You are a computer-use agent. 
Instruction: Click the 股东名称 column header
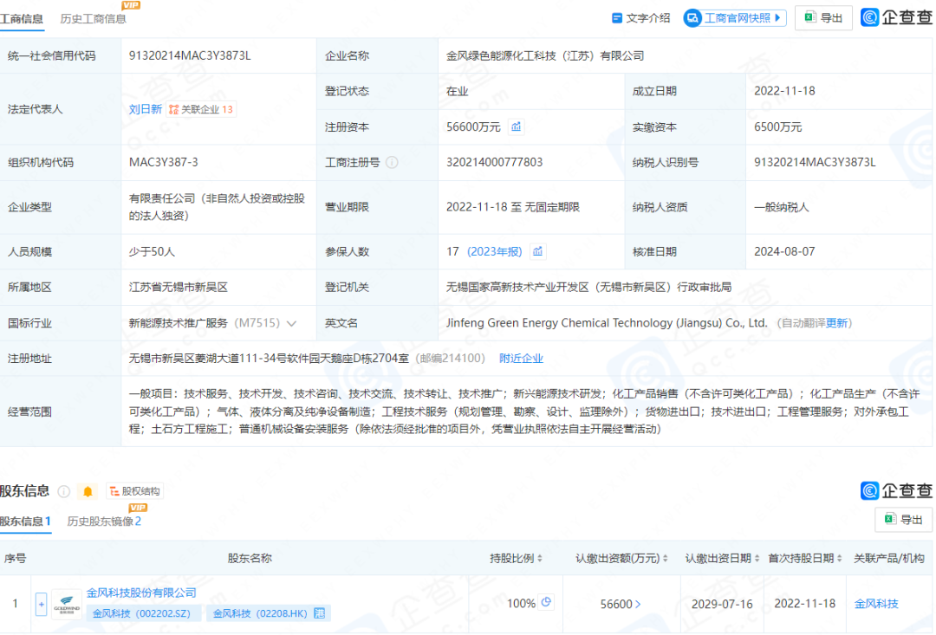tap(250, 558)
